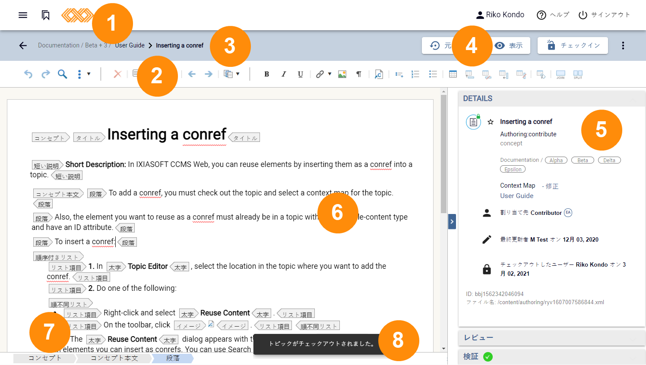Click the topic document icon in DETAILS

click(473, 122)
